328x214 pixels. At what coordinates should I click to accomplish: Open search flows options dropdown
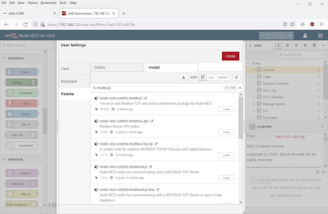coord(323,55)
